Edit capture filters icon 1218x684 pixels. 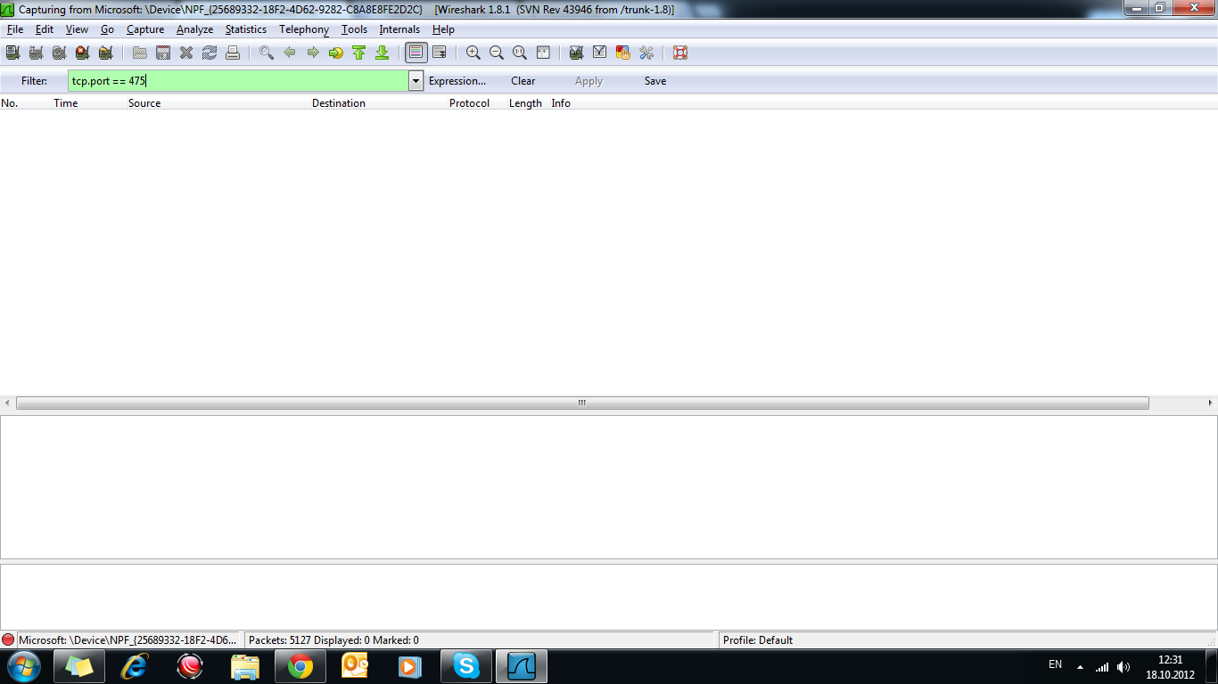tap(576, 53)
